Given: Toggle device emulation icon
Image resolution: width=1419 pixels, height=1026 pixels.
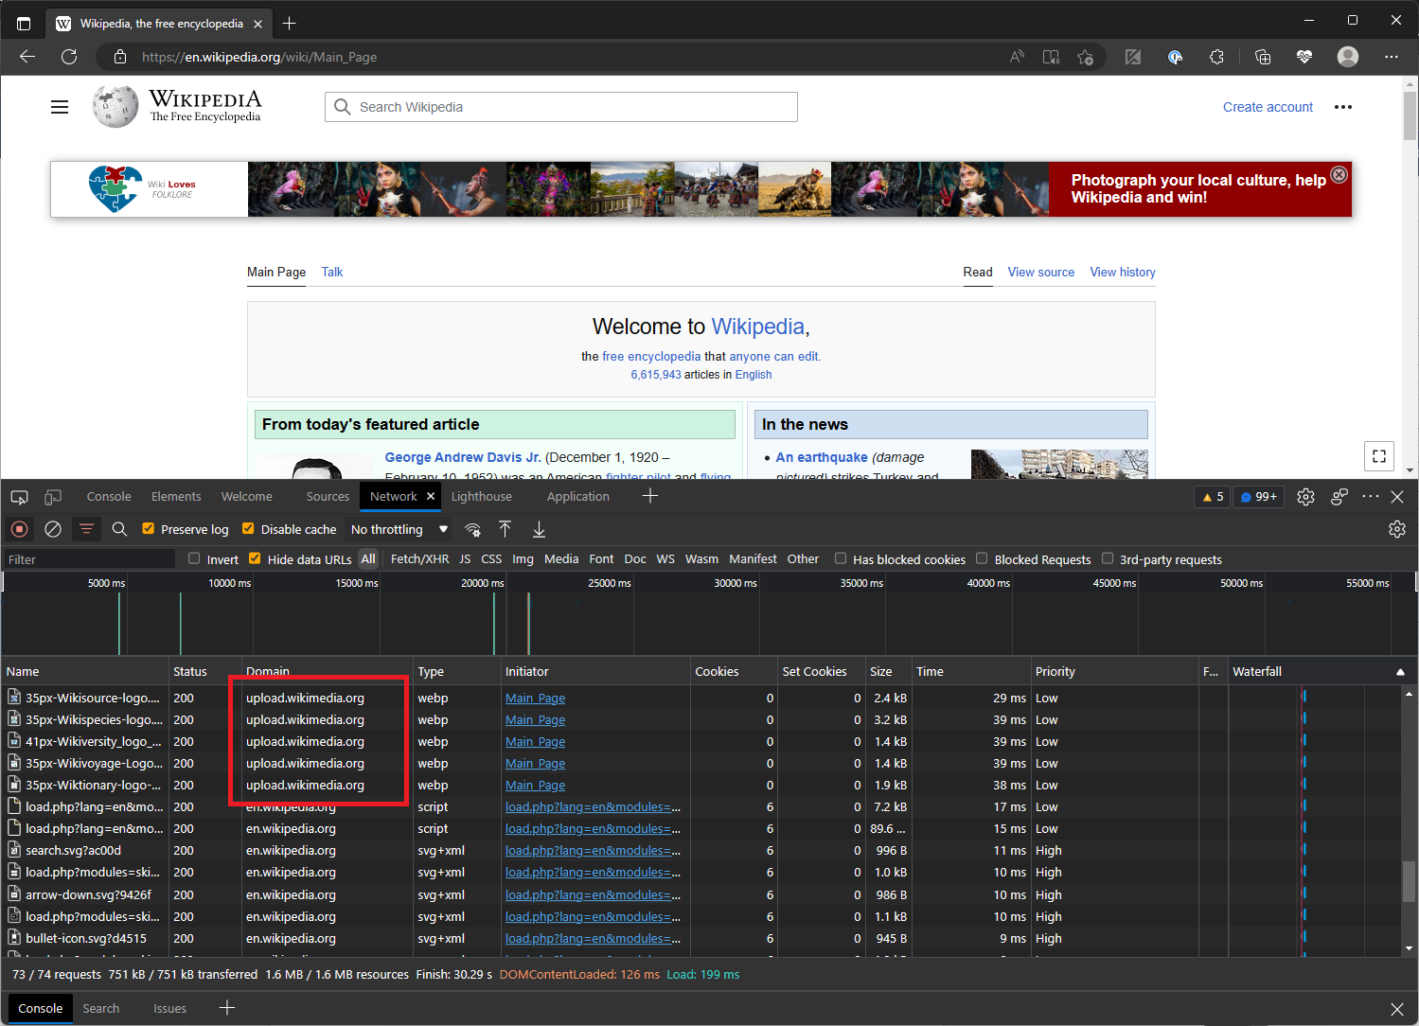Looking at the screenshot, I should coord(53,497).
